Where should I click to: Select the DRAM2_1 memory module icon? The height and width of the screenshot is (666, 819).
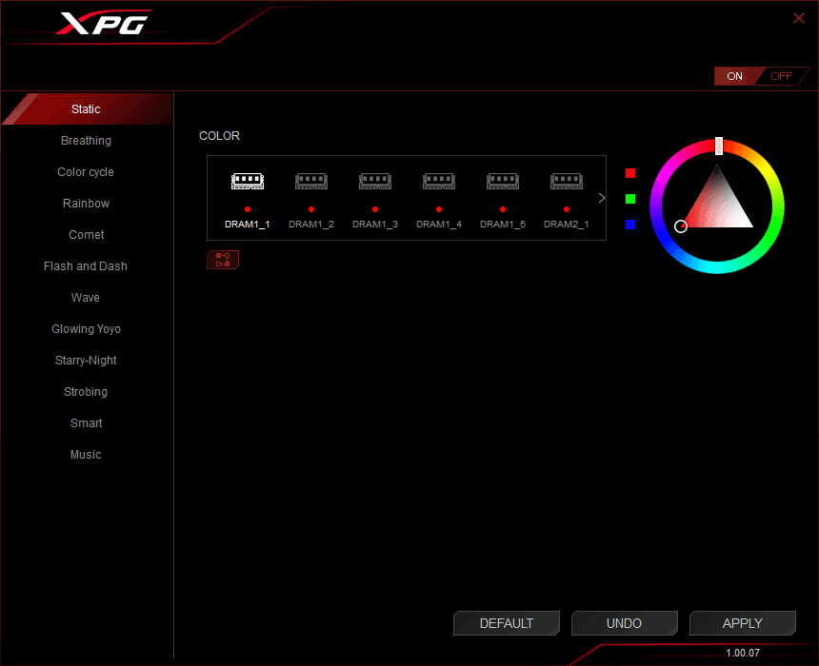[x=567, y=181]
